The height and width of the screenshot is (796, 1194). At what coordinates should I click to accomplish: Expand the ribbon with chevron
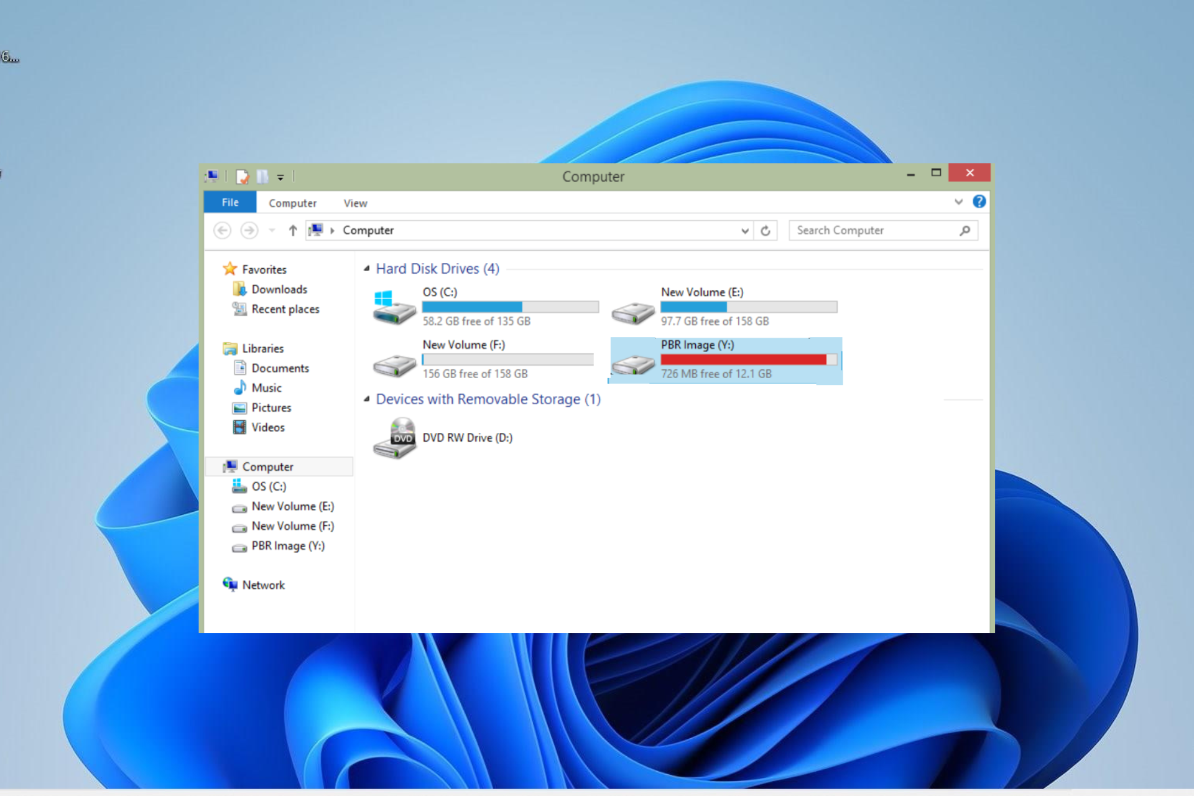pos(958,201)
